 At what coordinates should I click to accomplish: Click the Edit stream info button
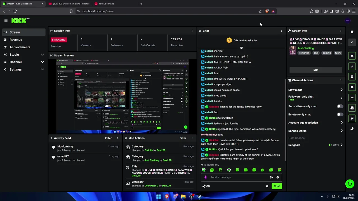pos(316,70)
